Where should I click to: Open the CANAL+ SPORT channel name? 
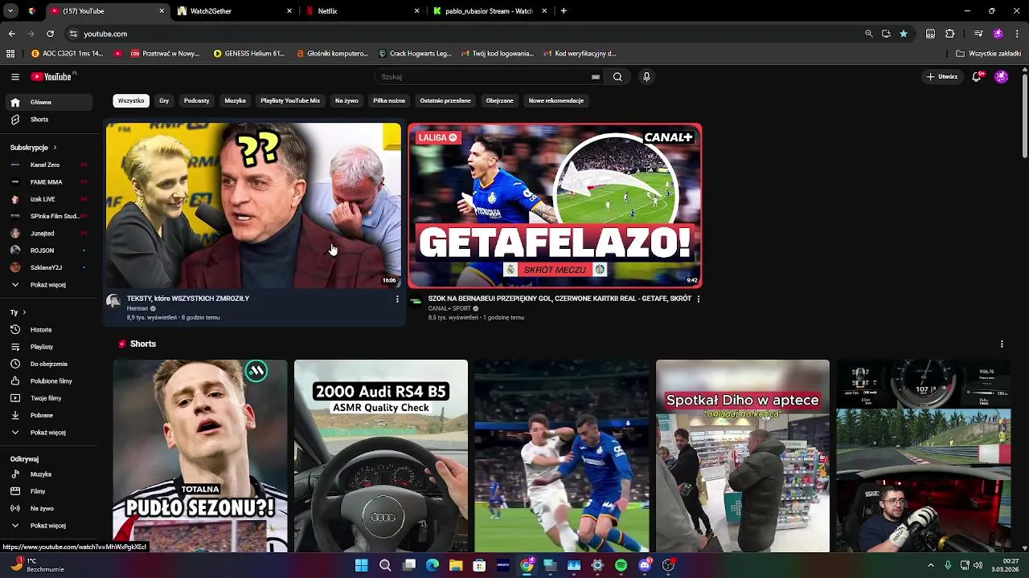pos(449,309)
